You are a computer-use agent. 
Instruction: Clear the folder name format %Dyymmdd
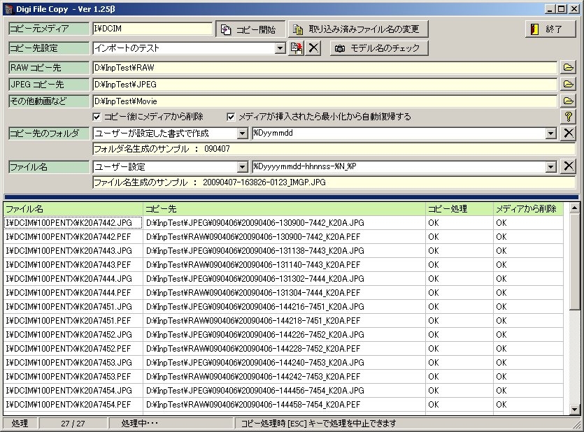(569, 133)
